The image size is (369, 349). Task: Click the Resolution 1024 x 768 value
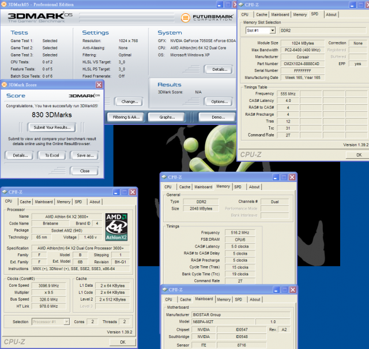tap(128, 41)
